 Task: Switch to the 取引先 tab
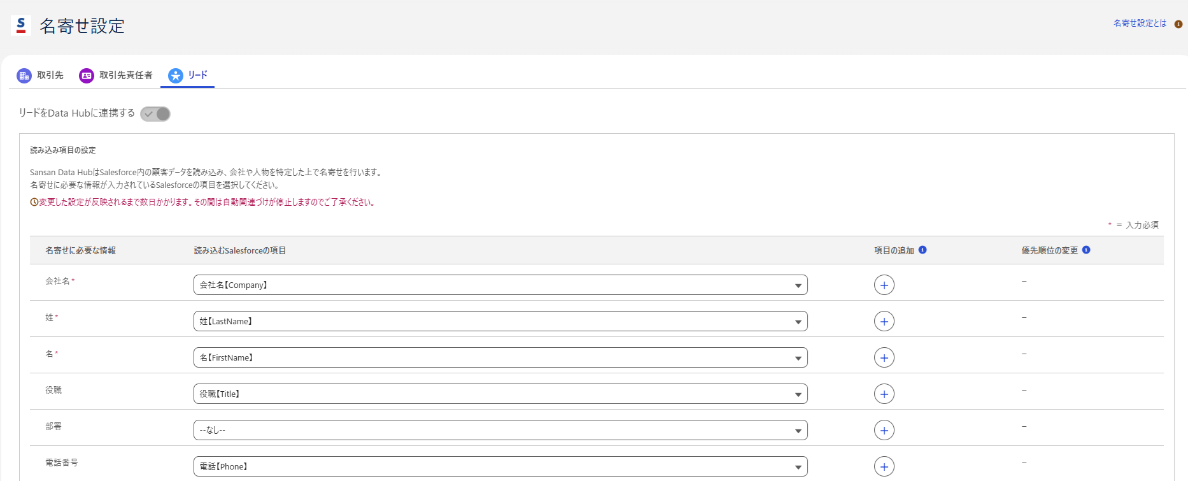[40, 75]
